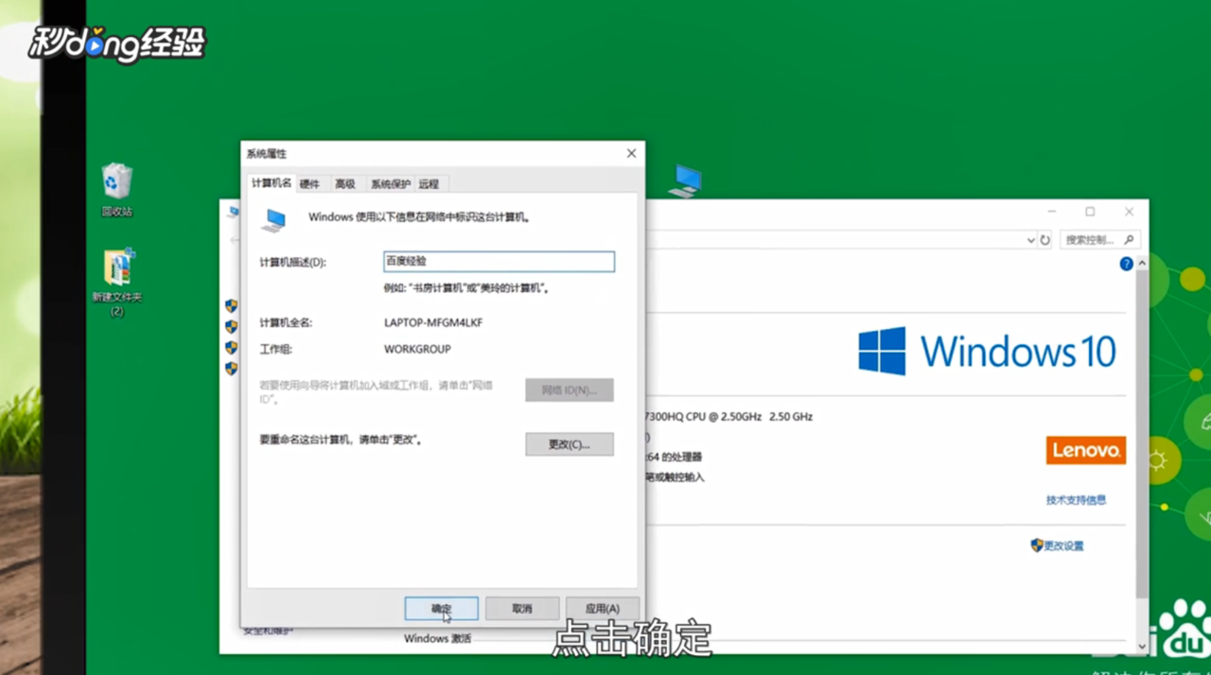Click the 计算机全名 label

point(286,322)
